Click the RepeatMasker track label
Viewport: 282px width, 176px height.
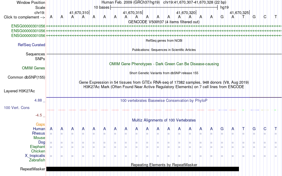tap(33, 169)
